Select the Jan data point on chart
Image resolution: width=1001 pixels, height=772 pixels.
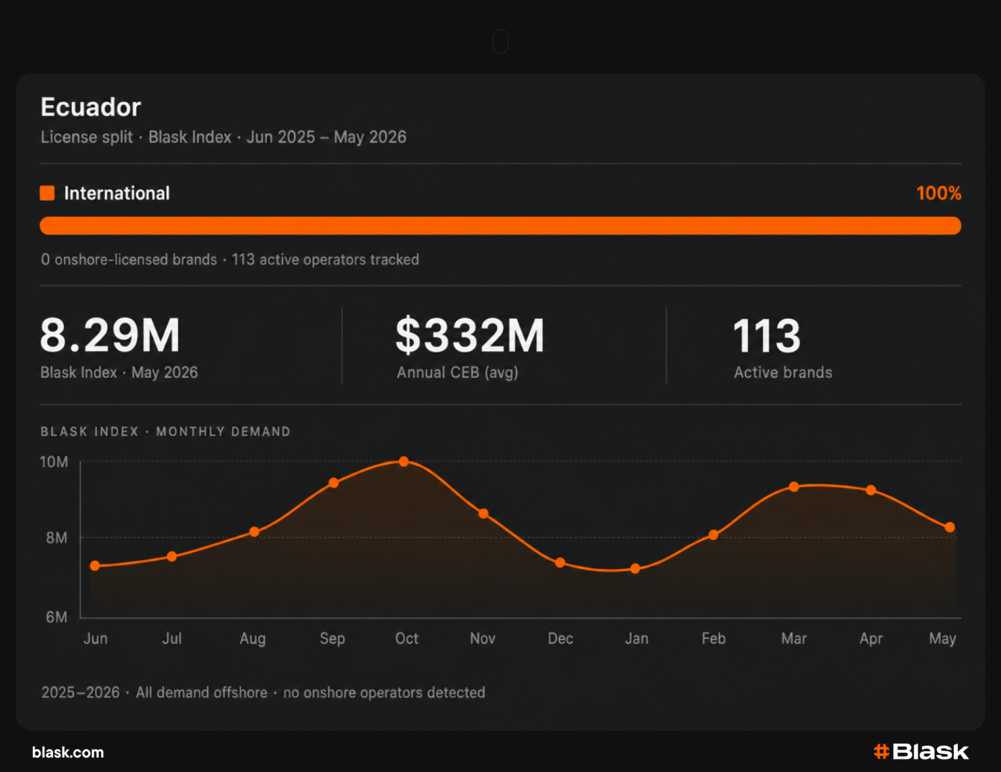point(635,569)
